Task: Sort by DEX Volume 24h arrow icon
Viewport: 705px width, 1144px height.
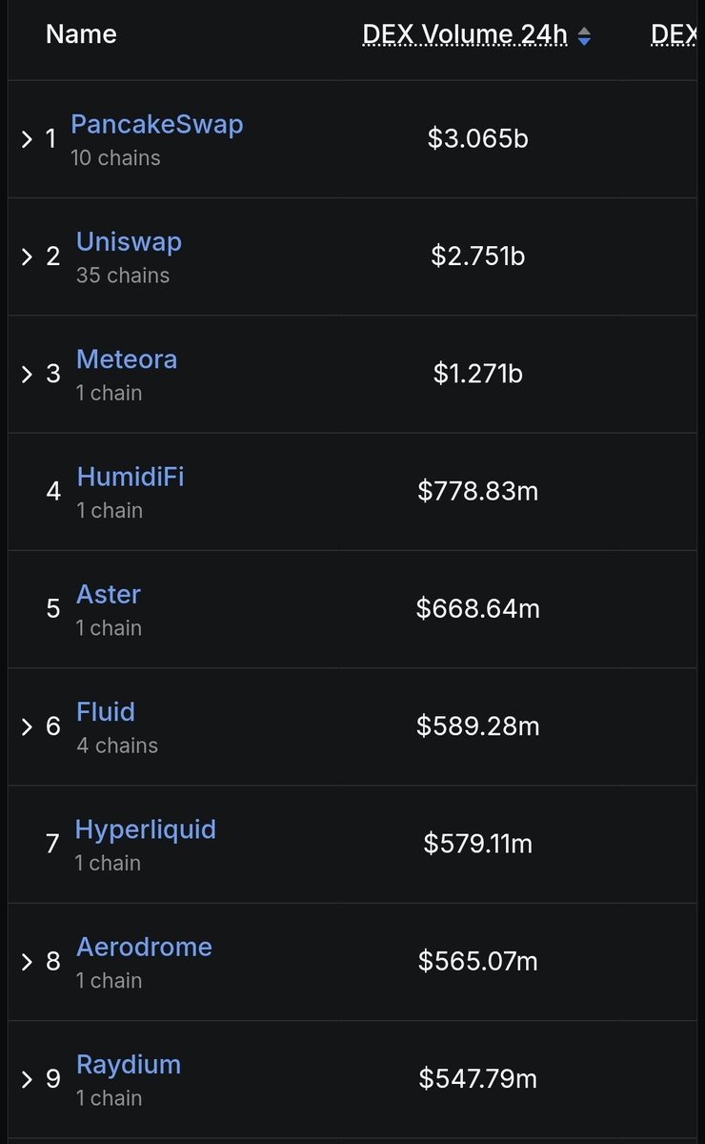Action: click(x=584, y=36)
